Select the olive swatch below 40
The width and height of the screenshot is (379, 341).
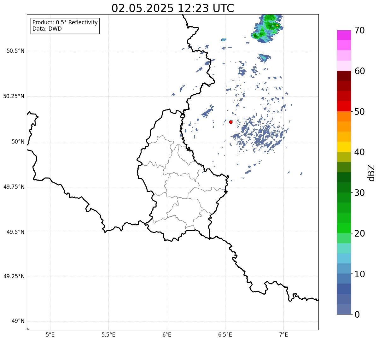pyautogui.click(x=344, y=157)
